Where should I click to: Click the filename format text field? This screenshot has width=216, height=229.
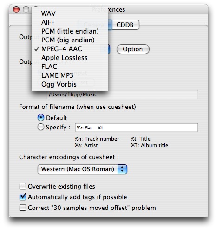pos(137,128)
